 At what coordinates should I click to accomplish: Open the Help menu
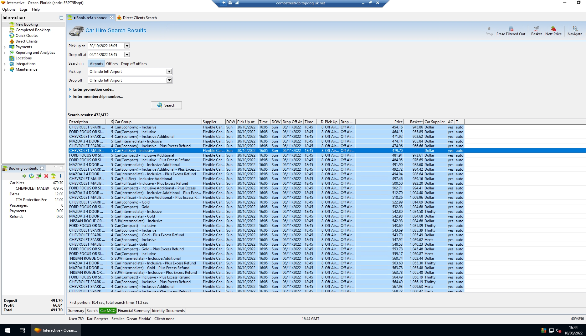pyautogui.click(x=36, y=9)
